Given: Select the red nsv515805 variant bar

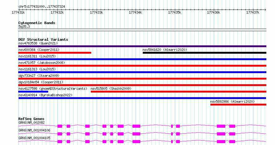Looking at the screenshot, I should click(x=179, y=92).
